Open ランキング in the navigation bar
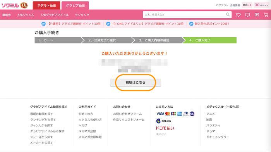The image size is (271, 152). pos(82,15)
